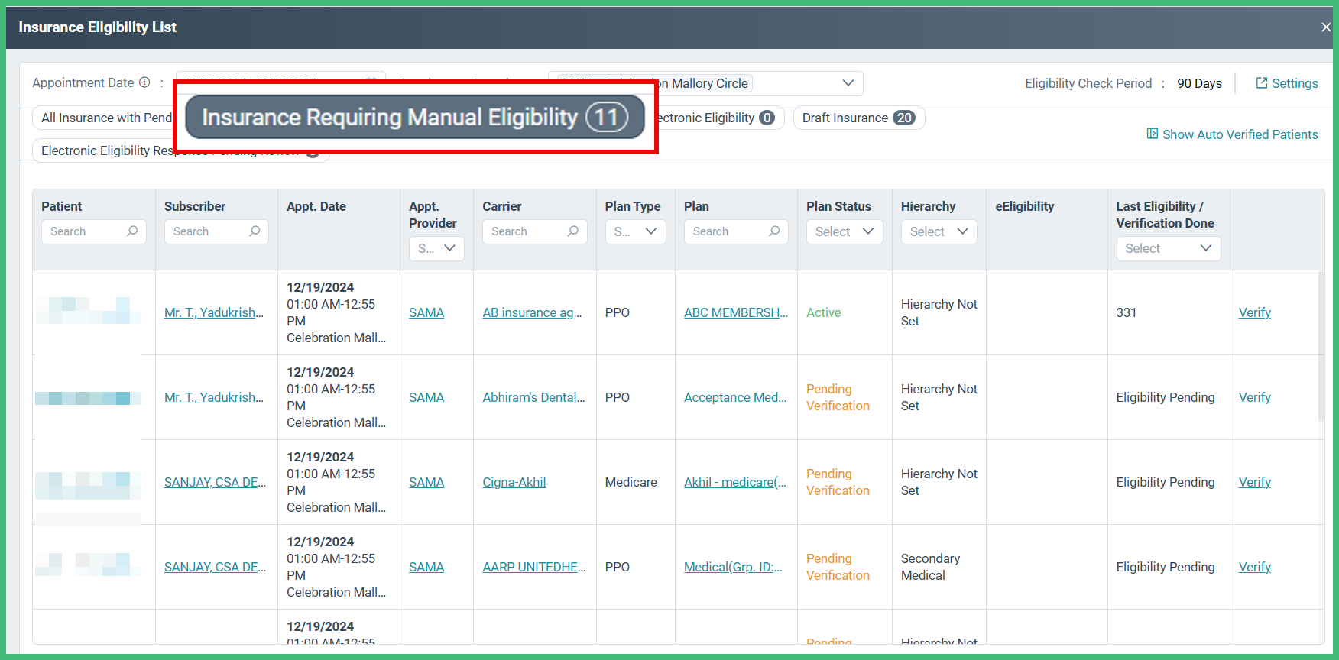Open the Abhiram's Dental... carrier link
The image size is (1339, 660).
pyautogui.click(x=533, y=397)
